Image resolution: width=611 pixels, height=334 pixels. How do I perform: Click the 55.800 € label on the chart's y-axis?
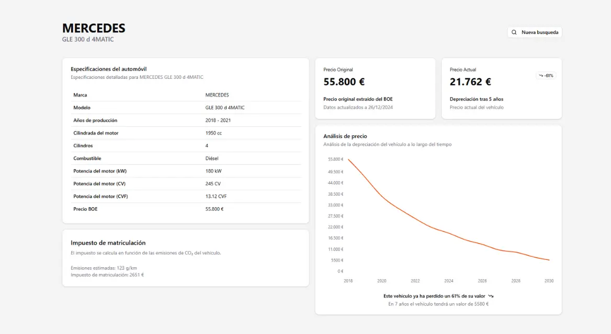point(335,159)
